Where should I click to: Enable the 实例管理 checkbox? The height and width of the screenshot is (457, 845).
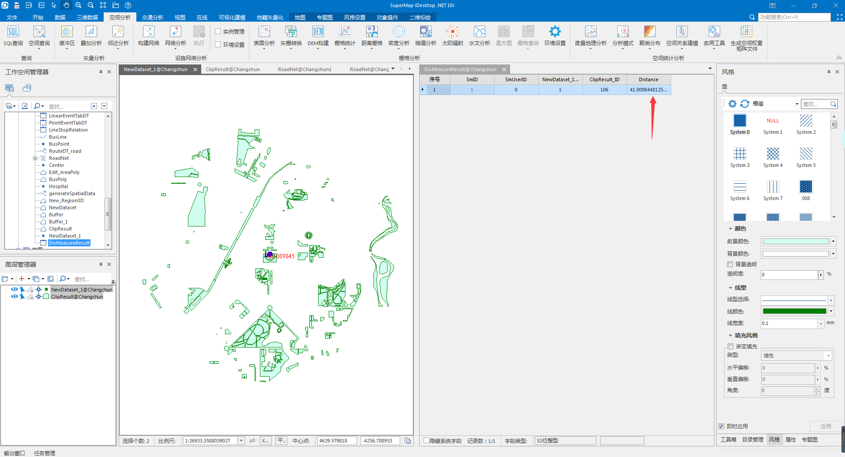coord(218,31)
